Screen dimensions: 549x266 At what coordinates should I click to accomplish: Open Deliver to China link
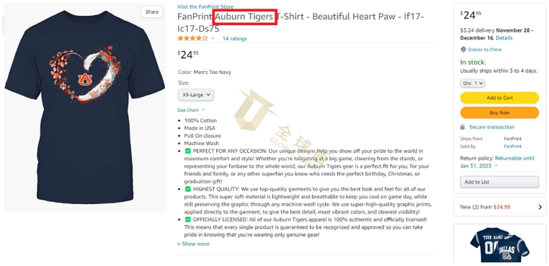[485, 50]
